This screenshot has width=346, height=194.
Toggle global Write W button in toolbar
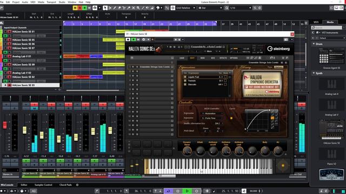[89, 8]
